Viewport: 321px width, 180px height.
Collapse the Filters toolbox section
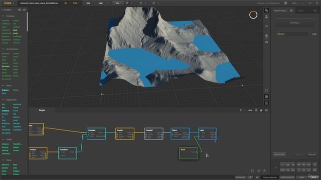[4, 160]
